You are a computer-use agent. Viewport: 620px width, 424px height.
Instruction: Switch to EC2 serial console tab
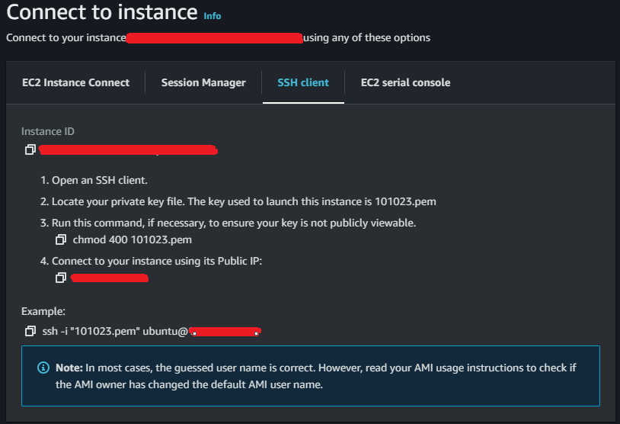coord(405,82)
